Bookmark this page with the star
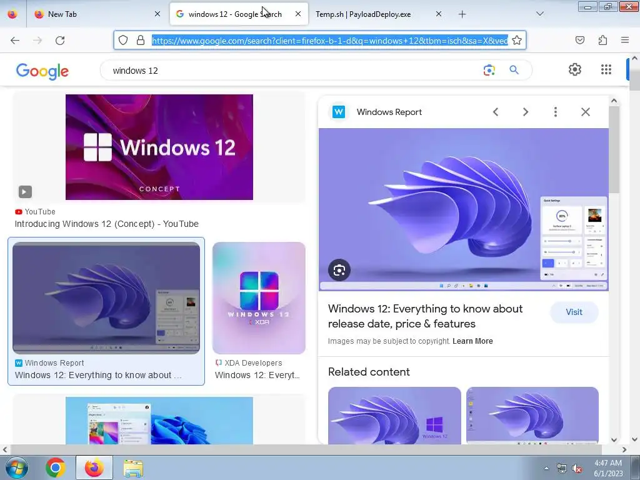 pos(517,40)
